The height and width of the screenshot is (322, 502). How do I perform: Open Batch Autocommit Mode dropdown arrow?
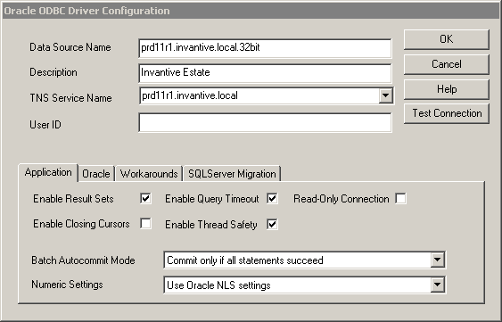coord(437,260)
